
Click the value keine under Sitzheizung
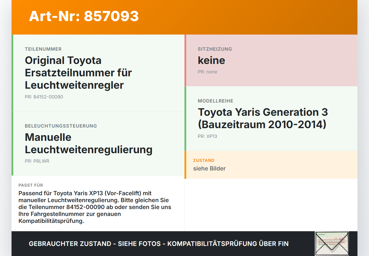[x=211, y=60]
